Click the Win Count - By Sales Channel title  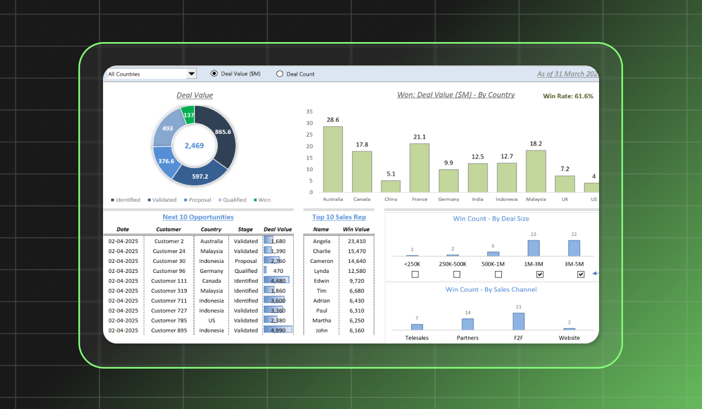(x=491, y=289)
